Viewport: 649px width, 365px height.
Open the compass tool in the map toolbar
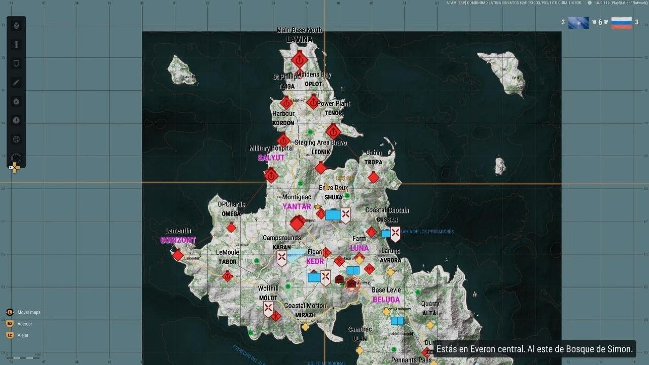16,101
